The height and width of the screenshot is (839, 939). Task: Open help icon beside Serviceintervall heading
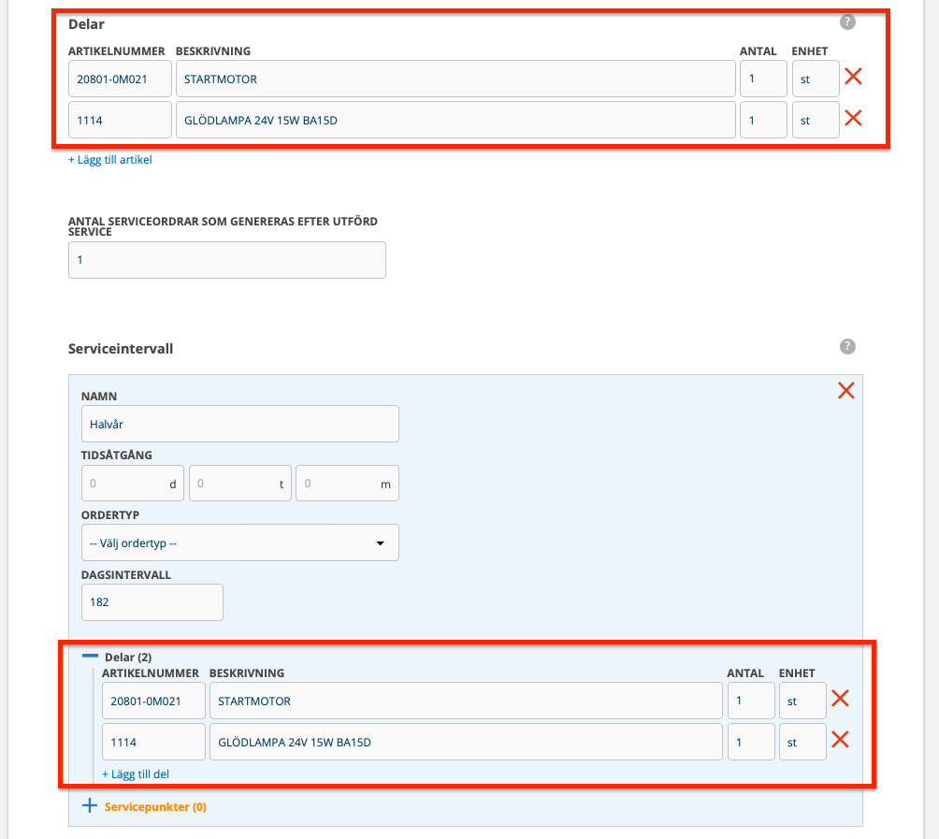(x=847, y=347)
